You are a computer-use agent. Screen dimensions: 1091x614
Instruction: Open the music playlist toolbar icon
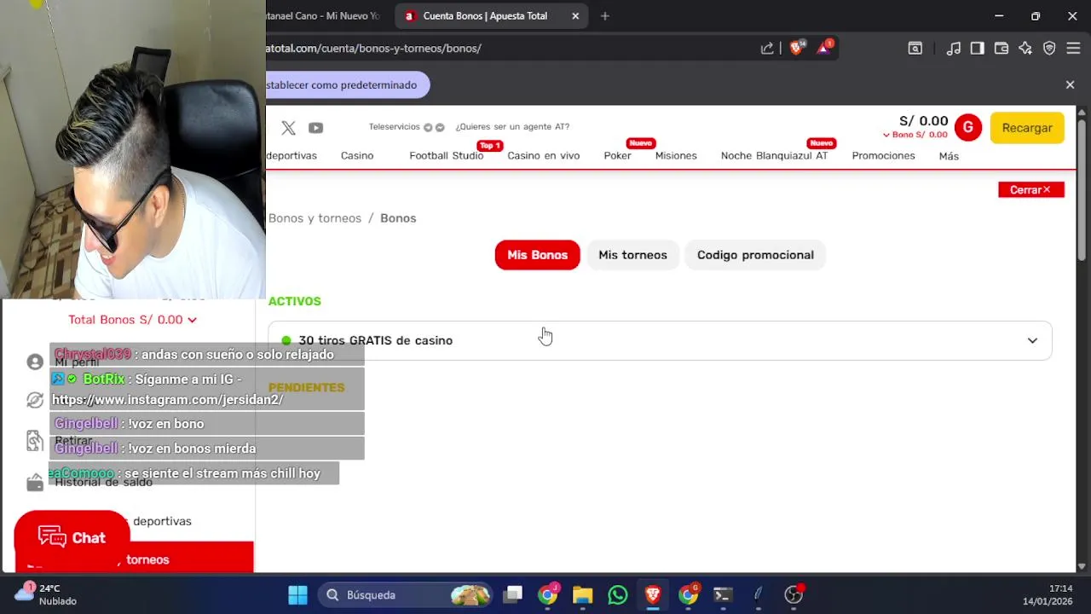coord(954,49)
